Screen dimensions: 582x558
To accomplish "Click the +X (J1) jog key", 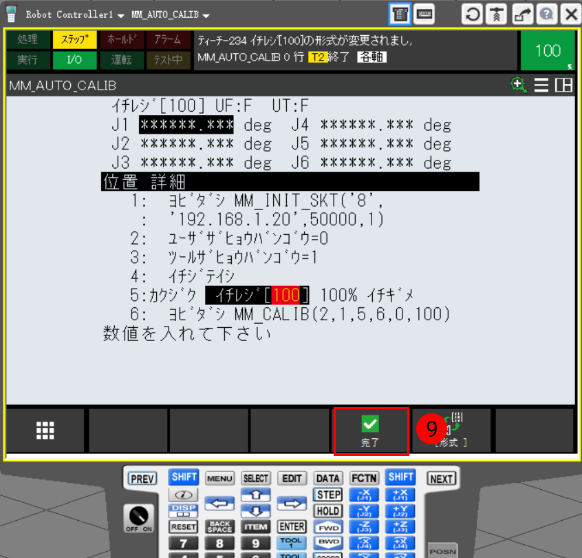I will click(x=400, y=495).
